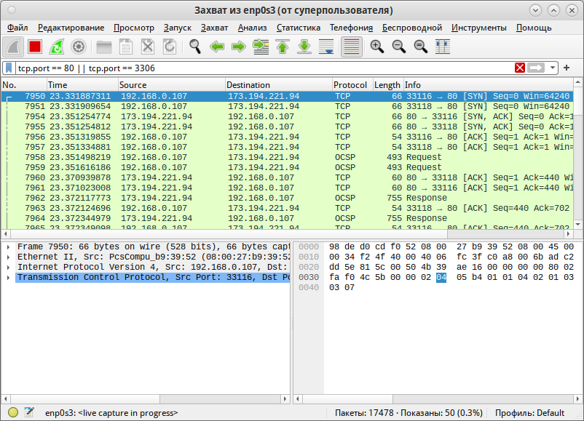Open filter bookmark icon
The width and height of the screenshot is (584, 421).
pos(9,68)
